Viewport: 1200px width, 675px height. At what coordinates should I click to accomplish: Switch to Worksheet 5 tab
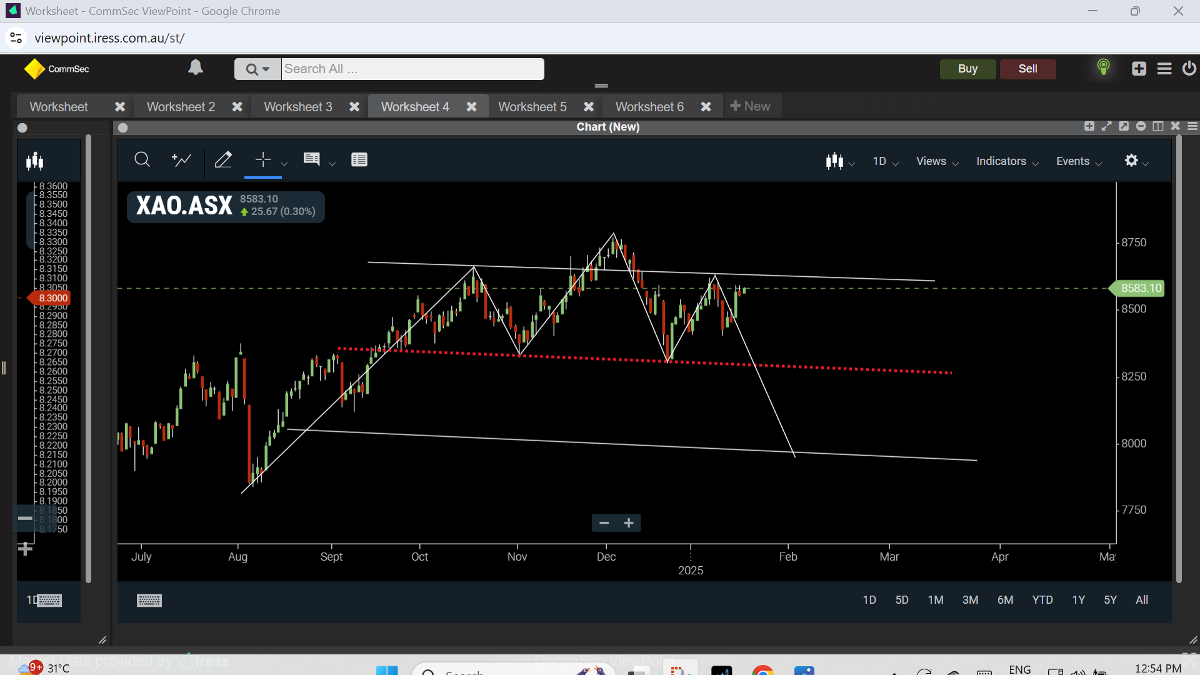pyautogui.click(x=532, y=107)
